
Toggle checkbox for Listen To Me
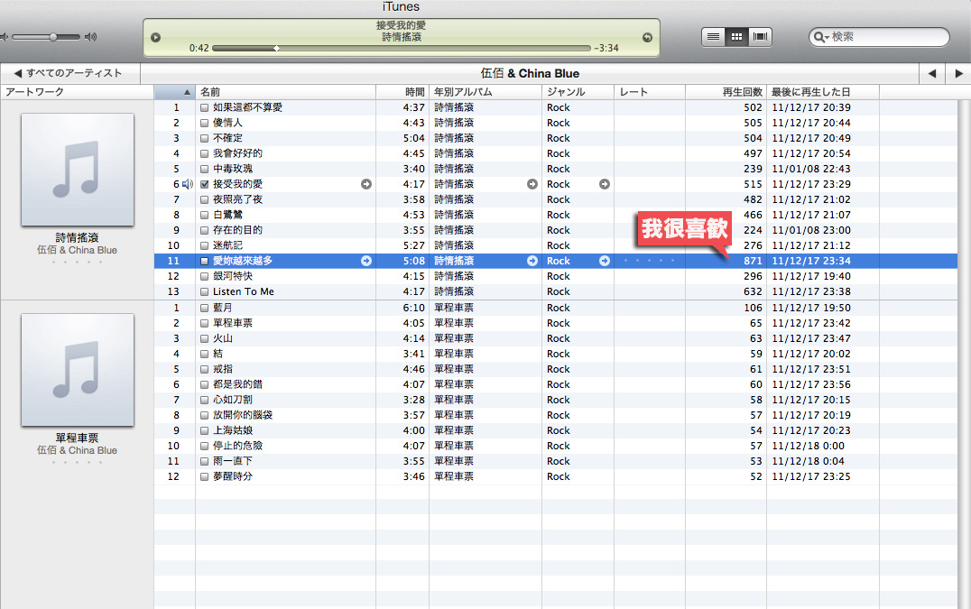pyautogui.click(x=204, y=292)
